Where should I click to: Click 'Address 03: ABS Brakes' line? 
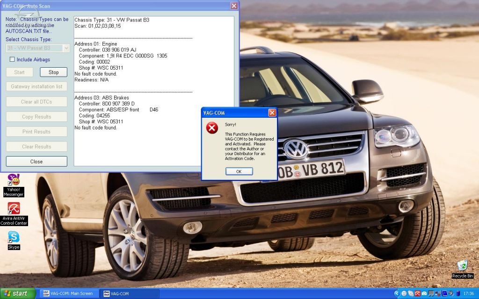click(x=102, y=98)
